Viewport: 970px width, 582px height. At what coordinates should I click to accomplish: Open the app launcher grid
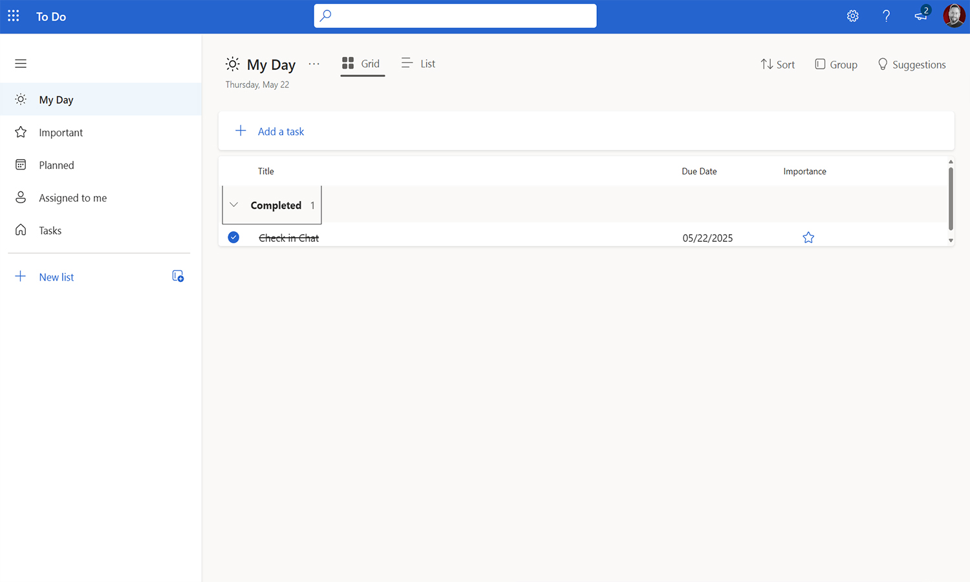pos(13,16)
